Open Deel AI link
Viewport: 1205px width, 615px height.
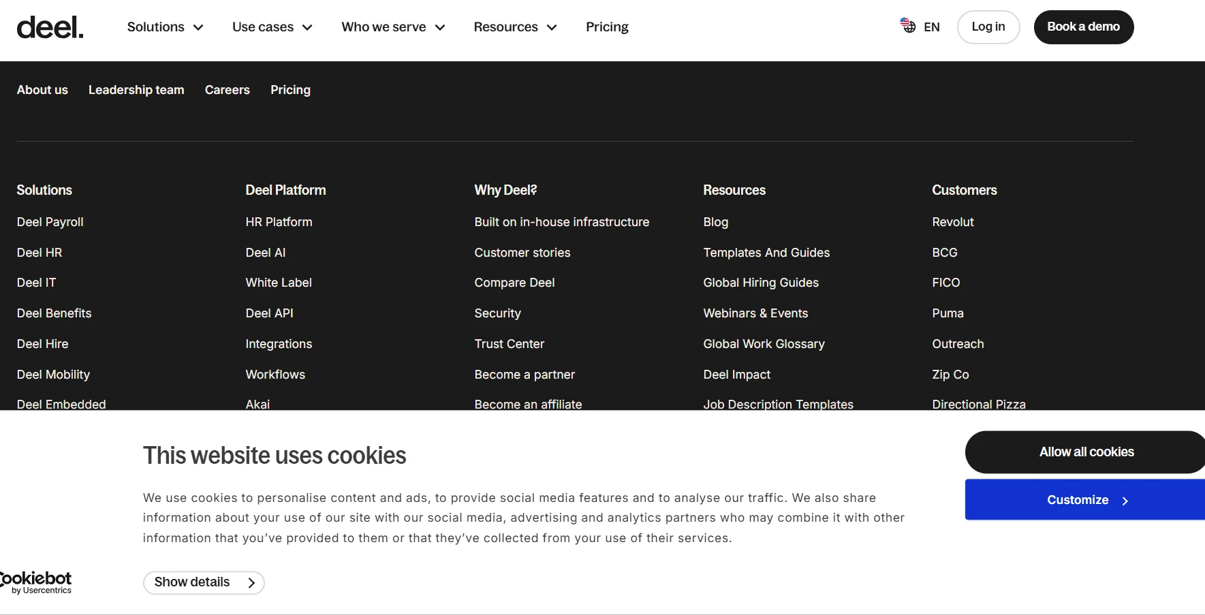point(266,253)
